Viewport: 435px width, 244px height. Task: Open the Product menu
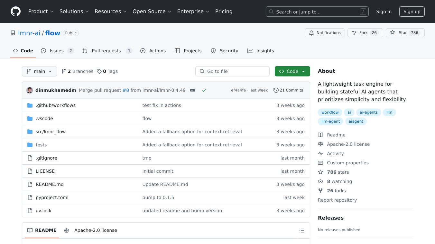coord(41,12)
